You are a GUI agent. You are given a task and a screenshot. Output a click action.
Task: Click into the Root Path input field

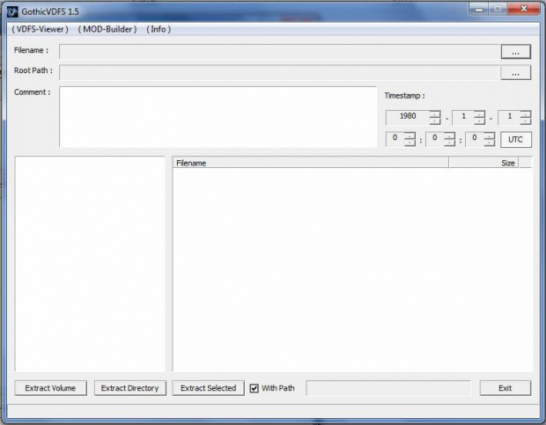[x=280, y=73]
